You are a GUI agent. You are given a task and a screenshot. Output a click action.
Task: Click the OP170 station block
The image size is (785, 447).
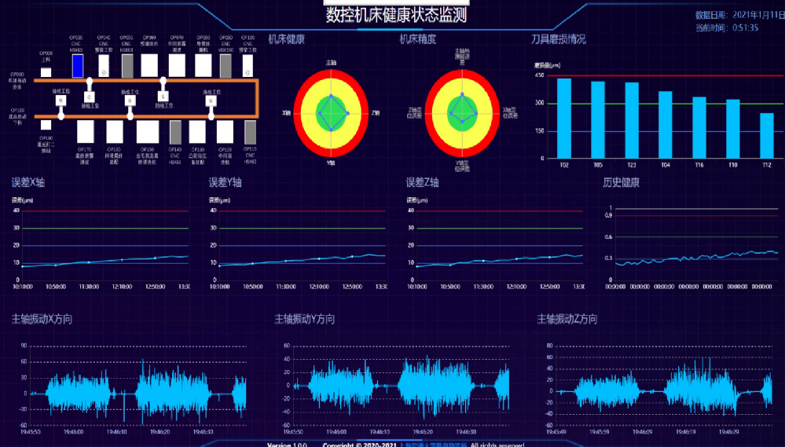coord(86,131)
